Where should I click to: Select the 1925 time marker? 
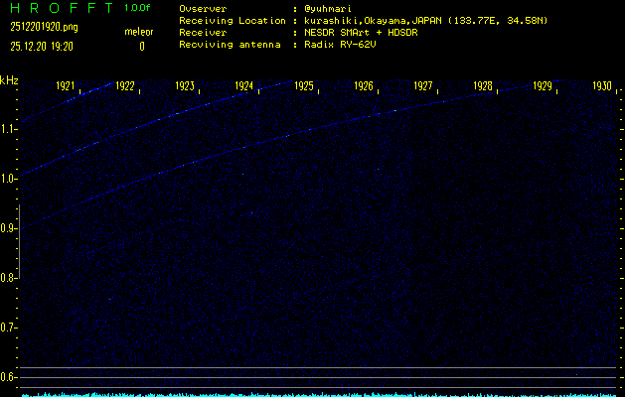click(304, 87)
